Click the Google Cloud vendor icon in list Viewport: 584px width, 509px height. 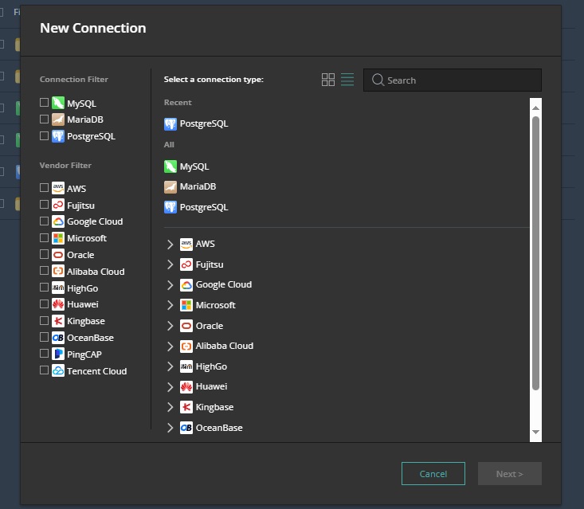pos(186,285)
